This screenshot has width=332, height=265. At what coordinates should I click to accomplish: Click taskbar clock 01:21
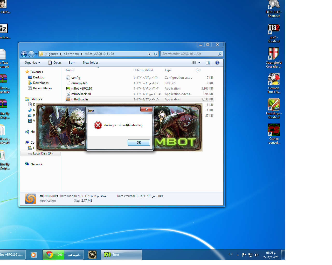coord(271,255)
